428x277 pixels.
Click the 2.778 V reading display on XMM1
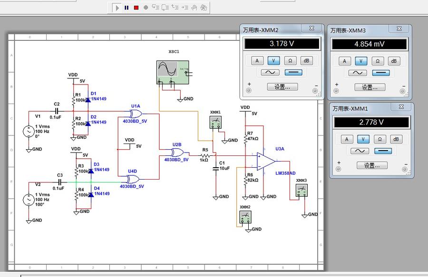pyautogui.click(x=370, y=122)
